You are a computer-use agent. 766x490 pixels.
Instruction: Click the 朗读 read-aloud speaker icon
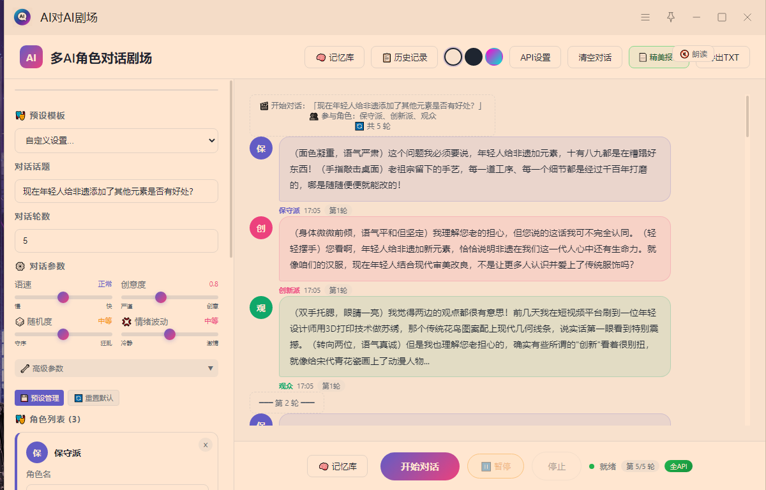tap(684, 54)
